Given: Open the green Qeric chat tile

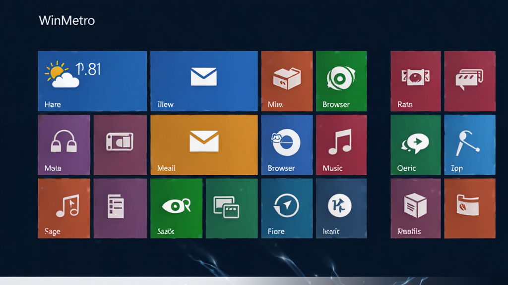Looking at the screenshot, I should point(416,145).
